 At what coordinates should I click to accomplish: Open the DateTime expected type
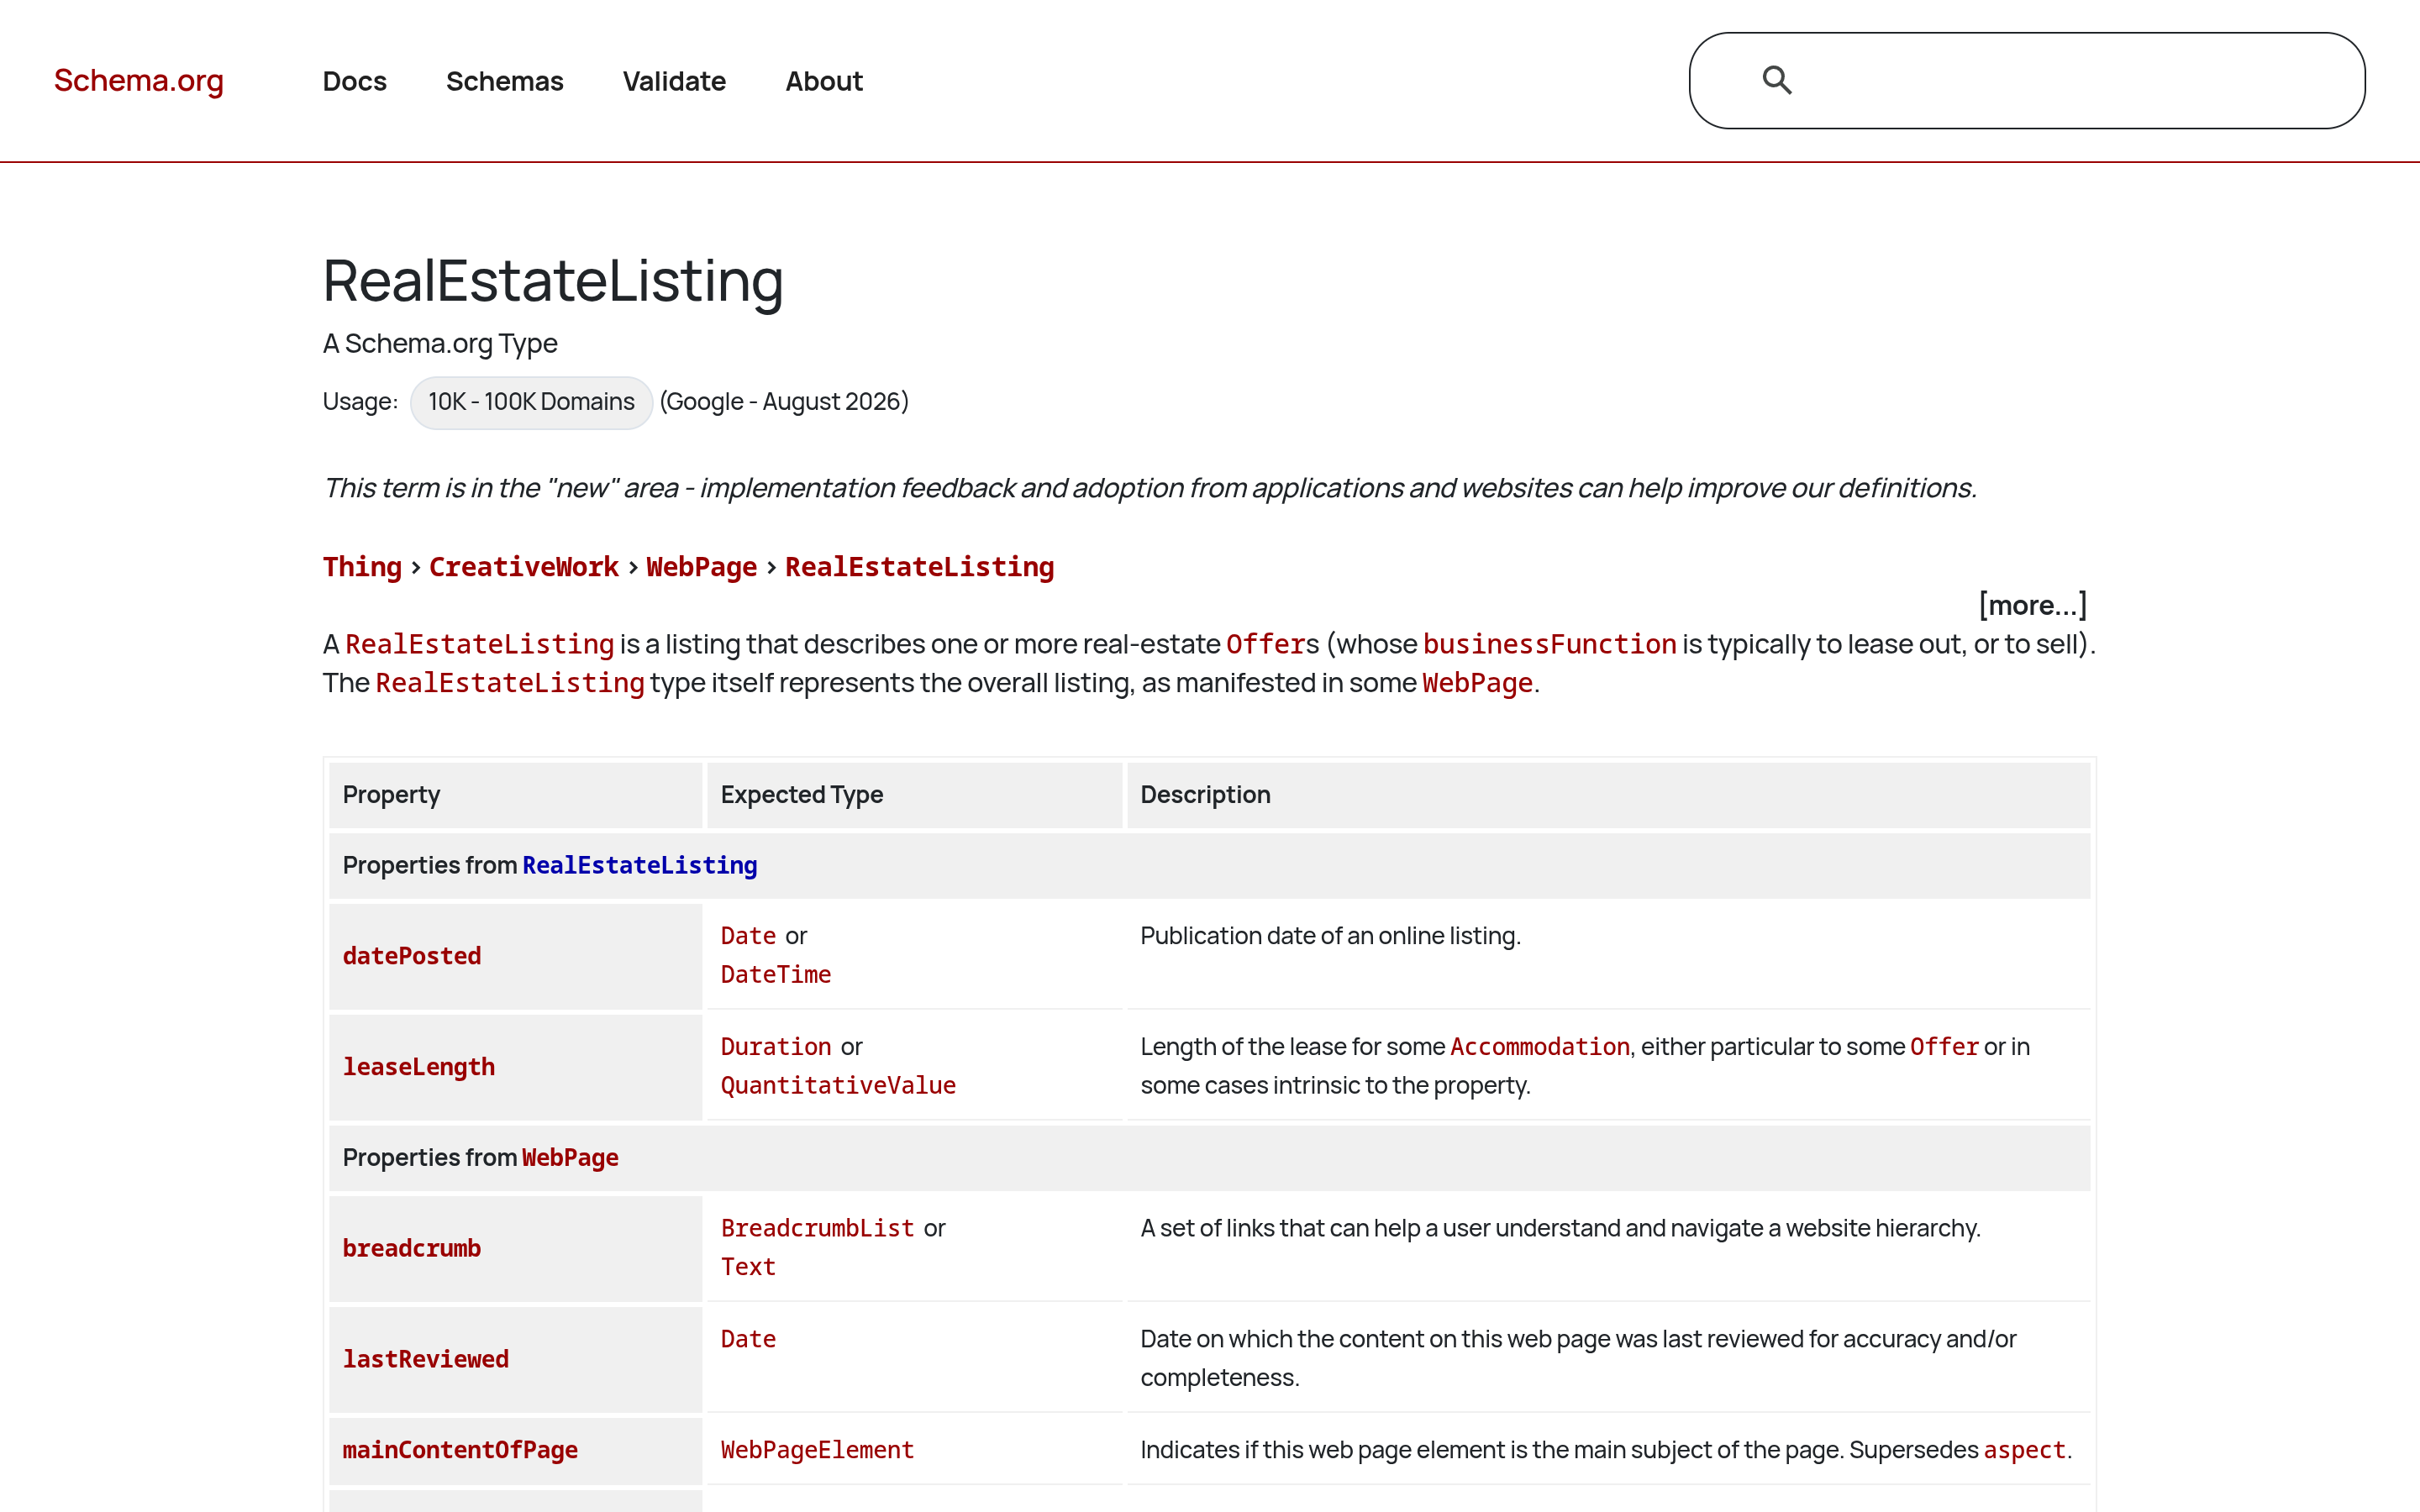[776, 975]
